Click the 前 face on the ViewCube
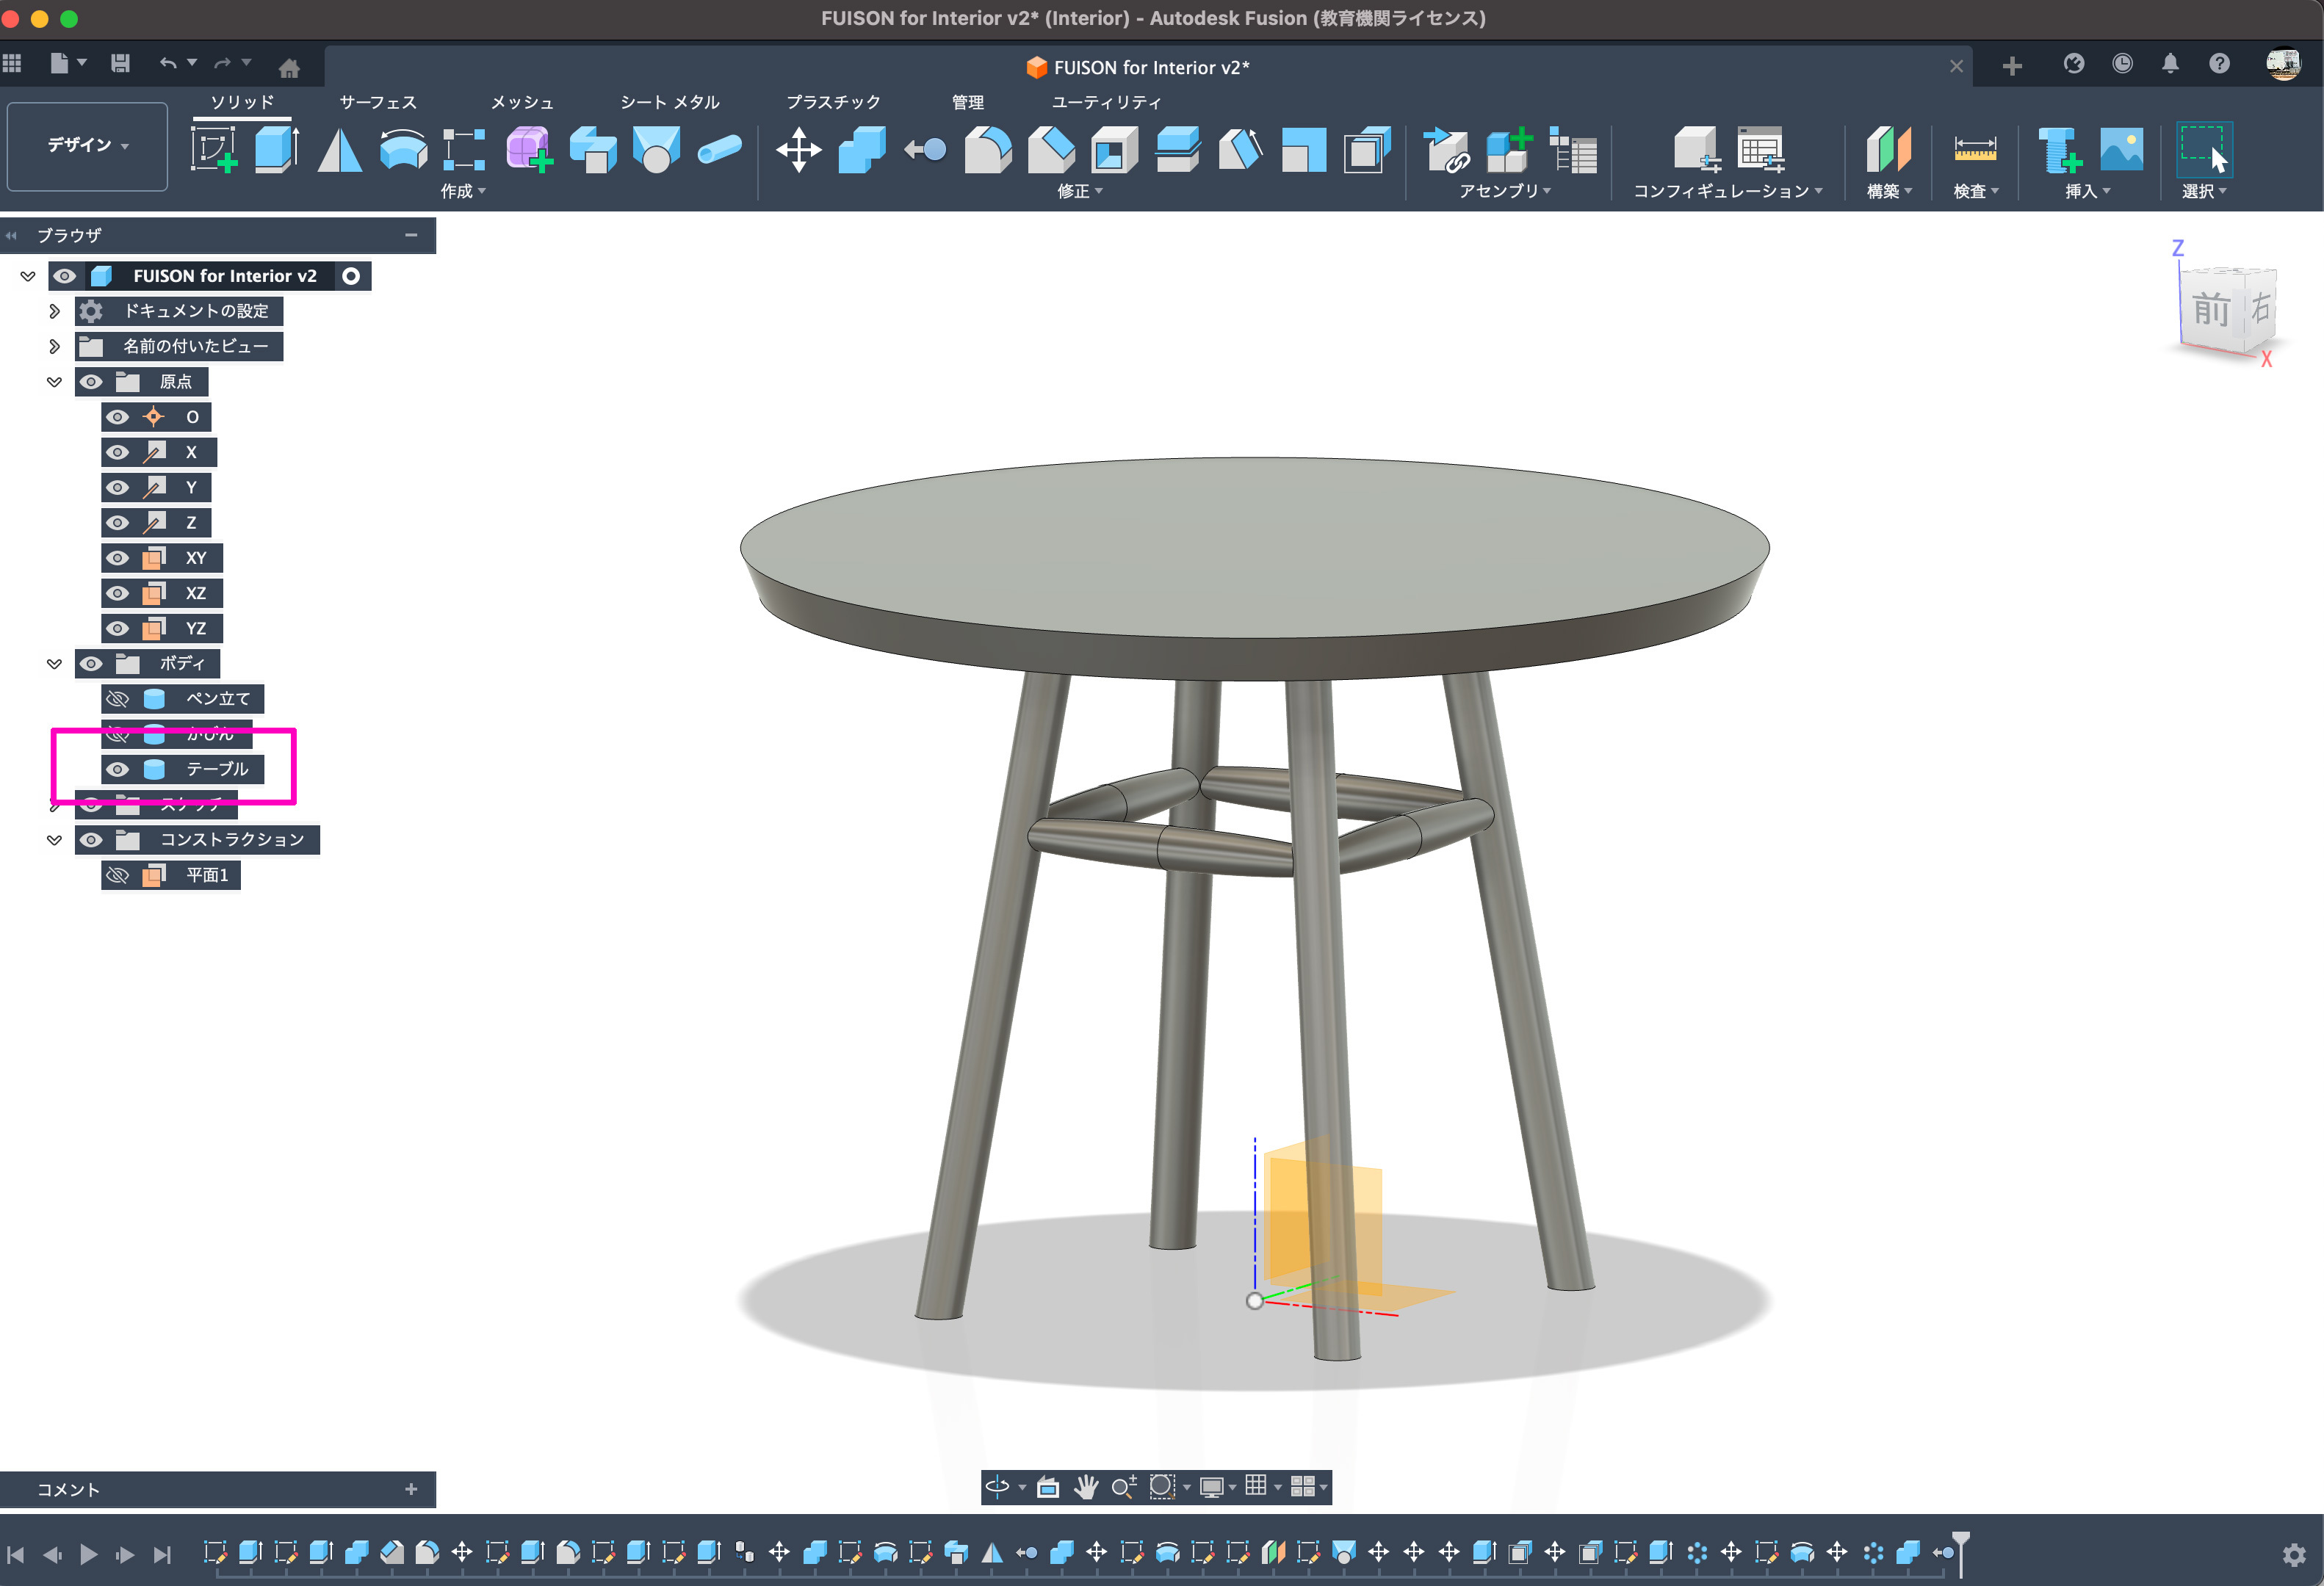Viewport: 2324px width, 1586px height. pos(2210,309)
